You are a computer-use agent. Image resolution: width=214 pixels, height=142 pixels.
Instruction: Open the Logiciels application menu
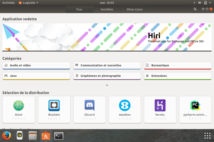tap(28, 3)
